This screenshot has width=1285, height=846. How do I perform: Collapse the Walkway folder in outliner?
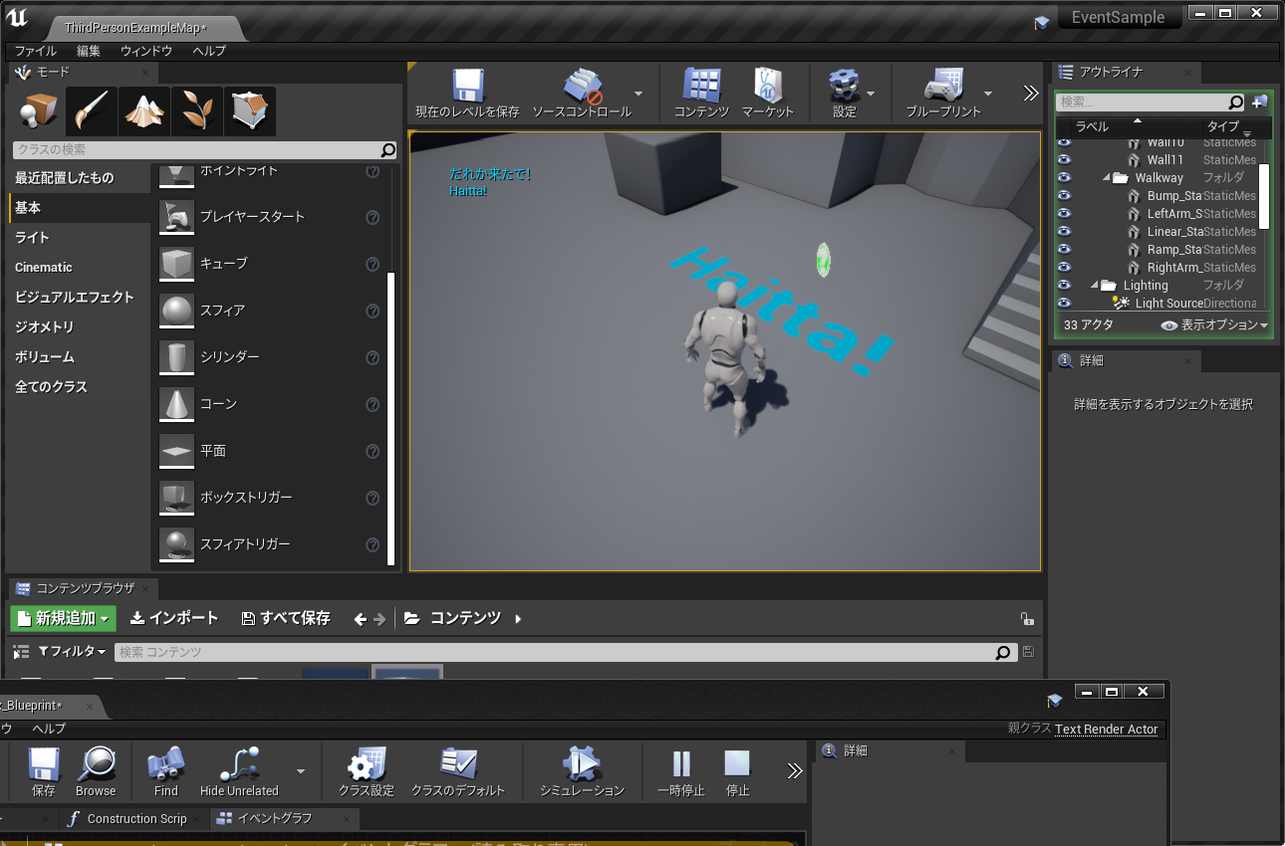coord(1107,178)
